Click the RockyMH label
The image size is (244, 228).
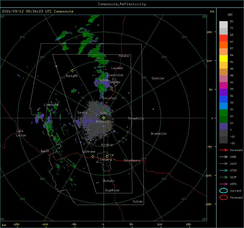(72, 76)
